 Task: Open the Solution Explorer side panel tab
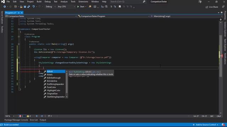[x=225, y=29]
